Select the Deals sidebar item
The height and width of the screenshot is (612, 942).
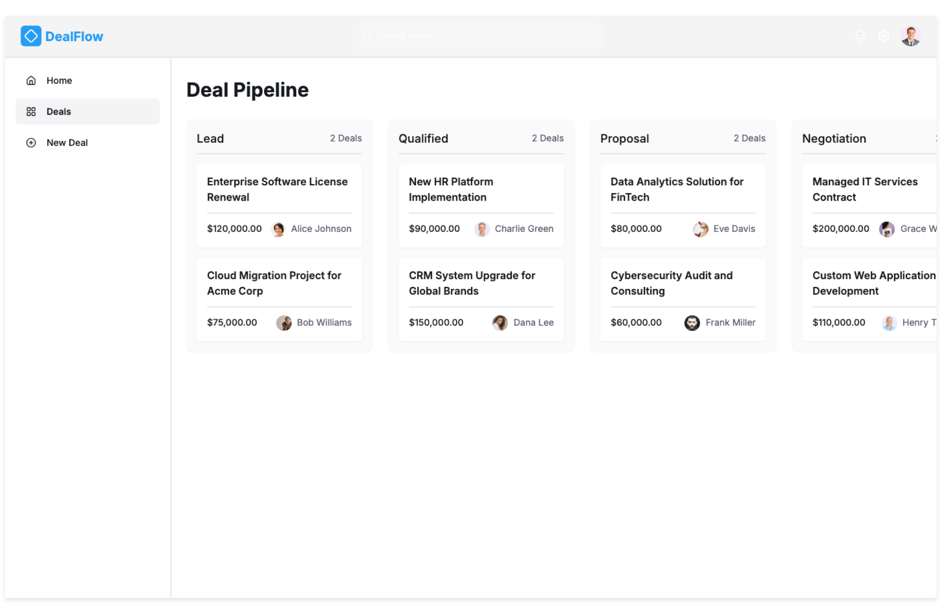59,112
